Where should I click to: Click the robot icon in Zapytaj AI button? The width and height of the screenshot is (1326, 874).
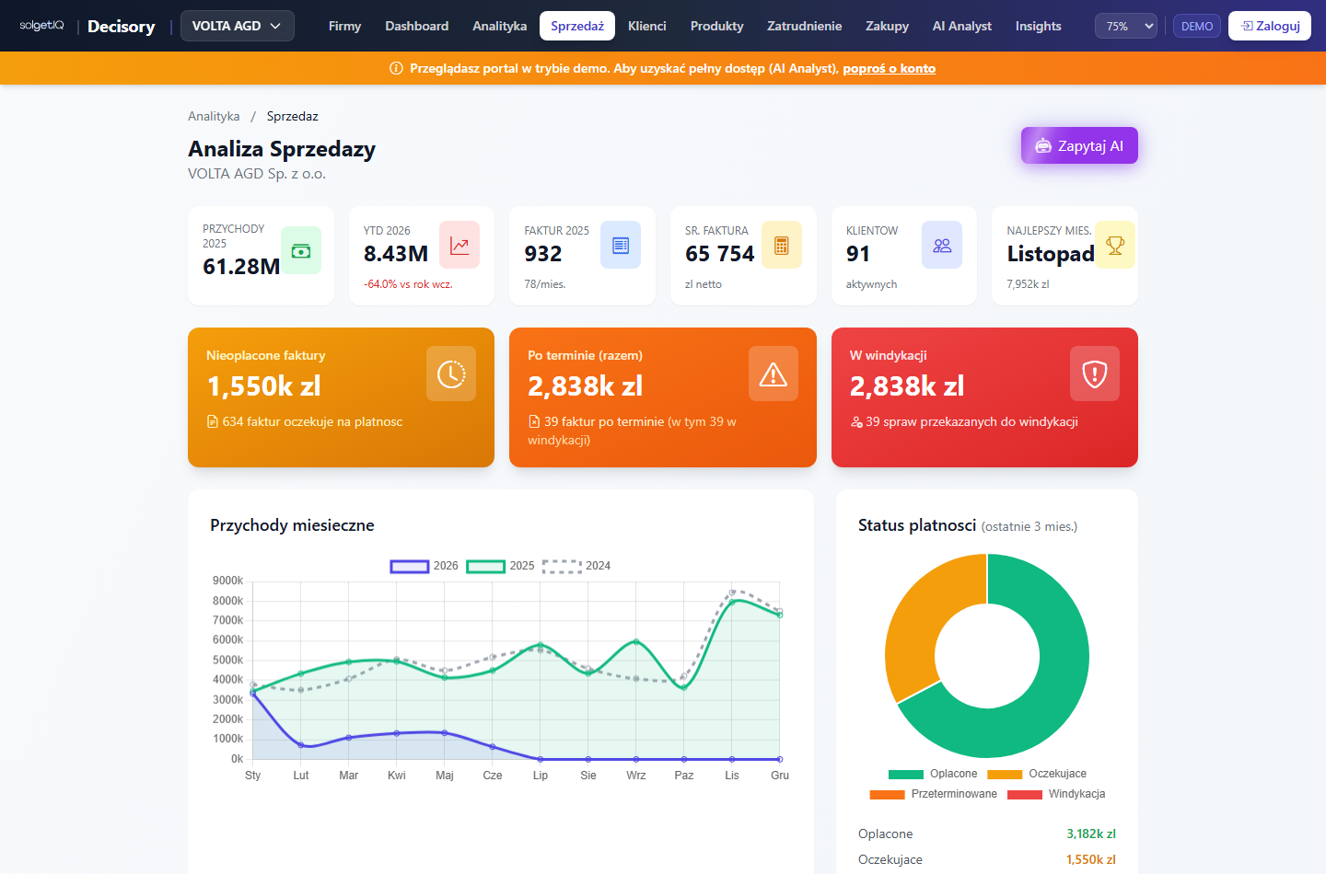1043,145
